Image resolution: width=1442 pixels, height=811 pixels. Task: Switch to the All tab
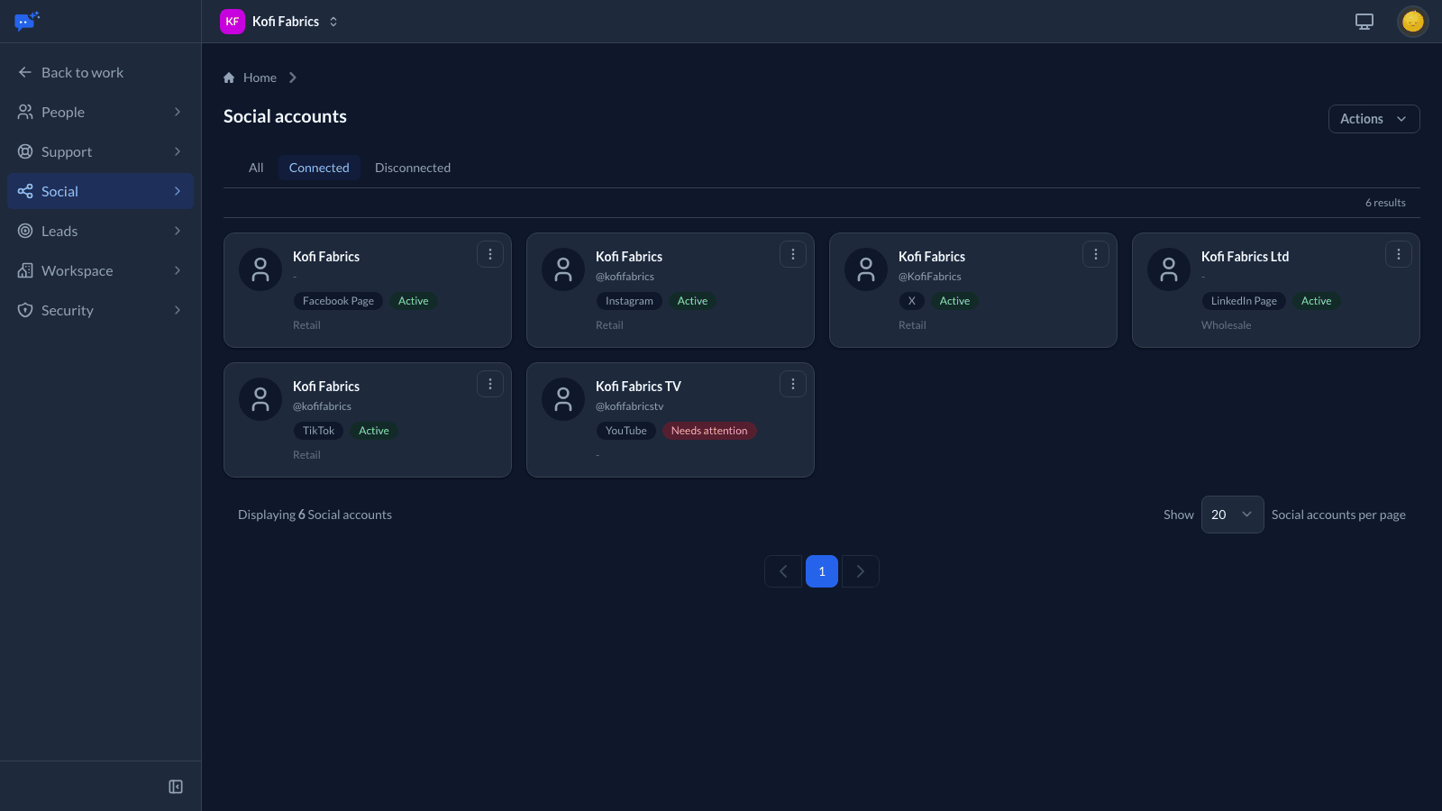click(256, 168)
